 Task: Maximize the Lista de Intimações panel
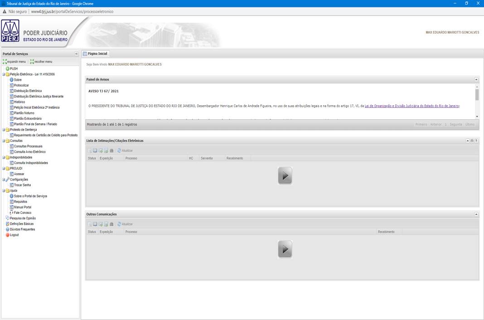point(472,141)
